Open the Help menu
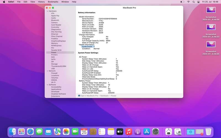 tap(74, 2)
